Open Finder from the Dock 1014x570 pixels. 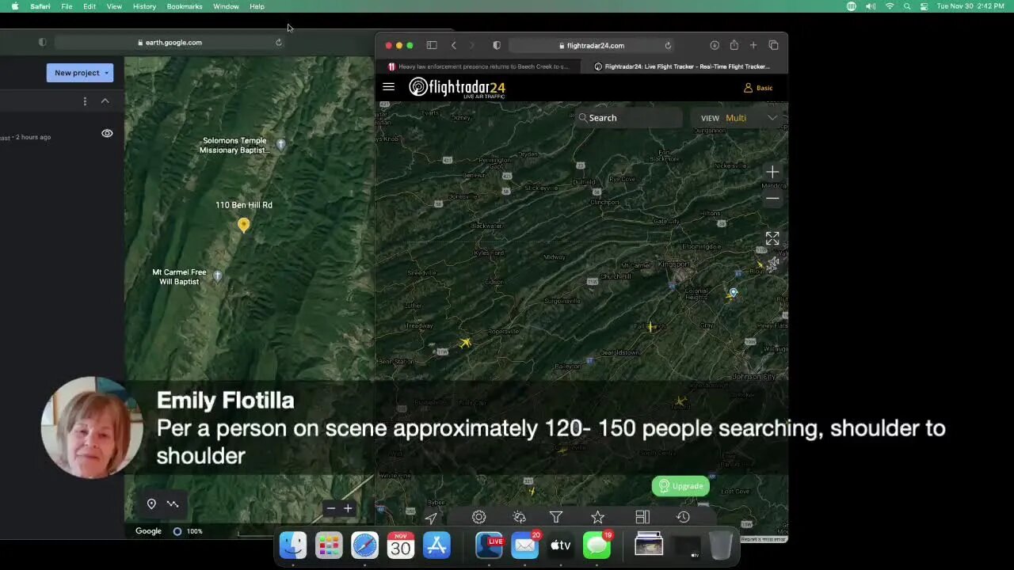pos(293,545)
